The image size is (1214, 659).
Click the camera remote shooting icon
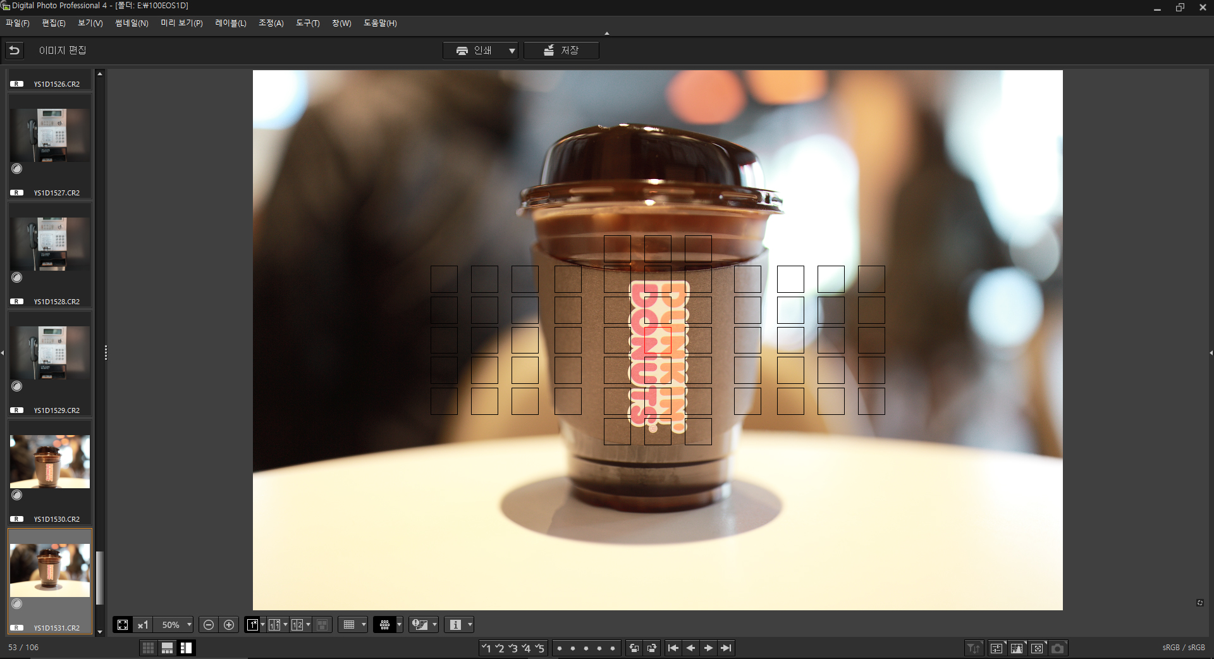tap(1058, 648)
